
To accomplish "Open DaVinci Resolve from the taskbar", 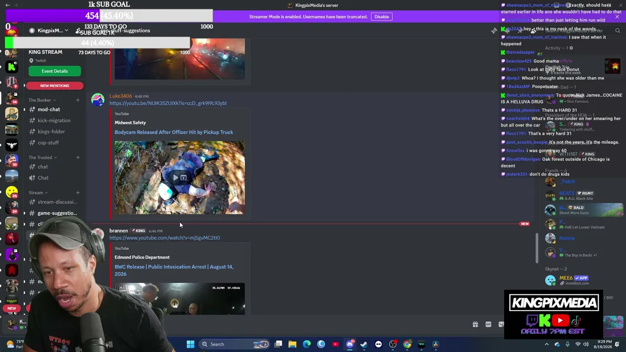I will tap(436, 344).
